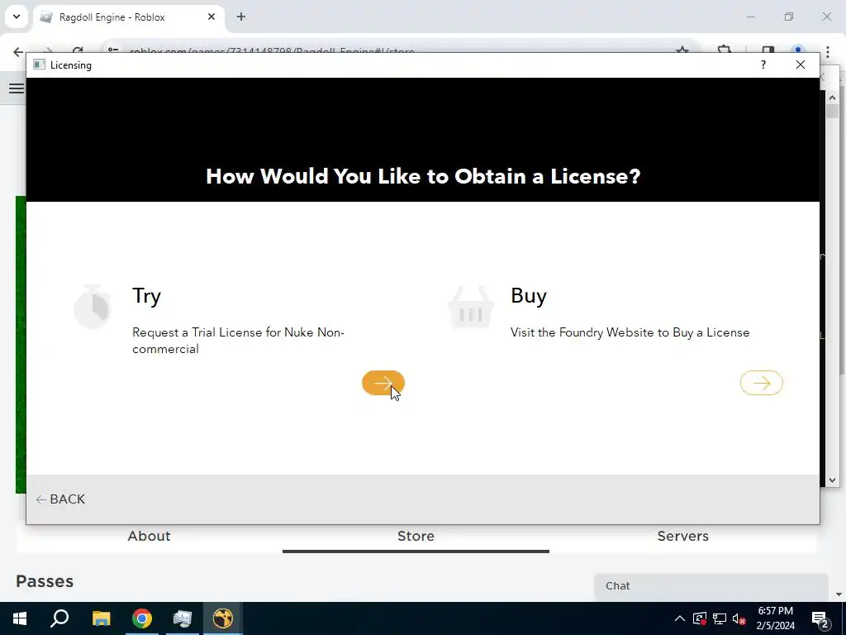846x635 pixels.
Task: Open a new Chrome tab
Action: point(241,17)
